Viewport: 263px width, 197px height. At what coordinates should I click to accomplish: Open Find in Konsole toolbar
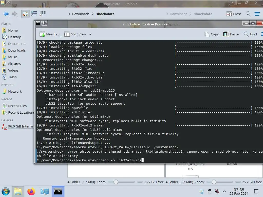(x=250, y=34)
